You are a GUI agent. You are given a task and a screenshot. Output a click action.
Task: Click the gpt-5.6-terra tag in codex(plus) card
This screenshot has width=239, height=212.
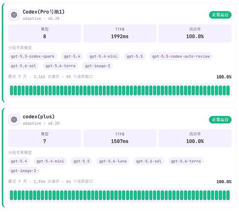(186, 161)
